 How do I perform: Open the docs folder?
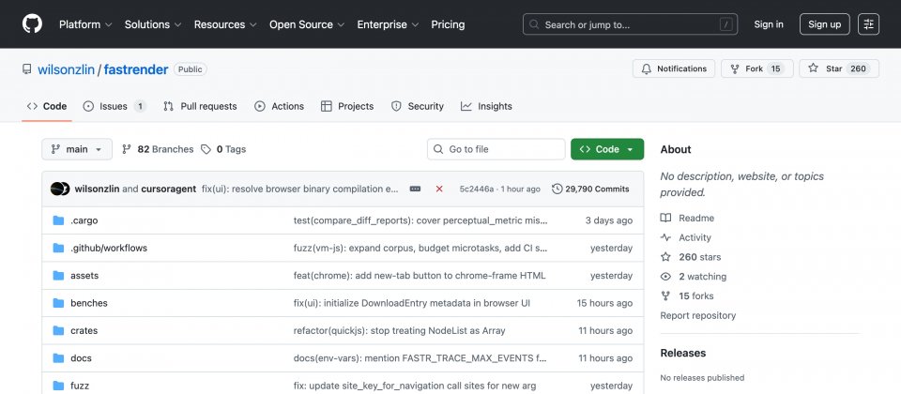click(81, 357)
